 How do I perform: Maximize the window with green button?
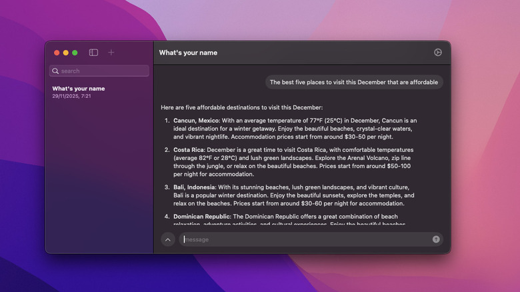coord(75,53)
